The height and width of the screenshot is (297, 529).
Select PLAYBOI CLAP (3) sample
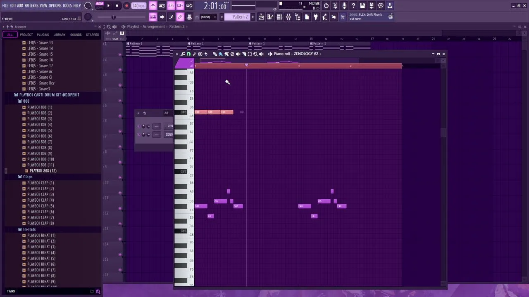click(41, 194)
